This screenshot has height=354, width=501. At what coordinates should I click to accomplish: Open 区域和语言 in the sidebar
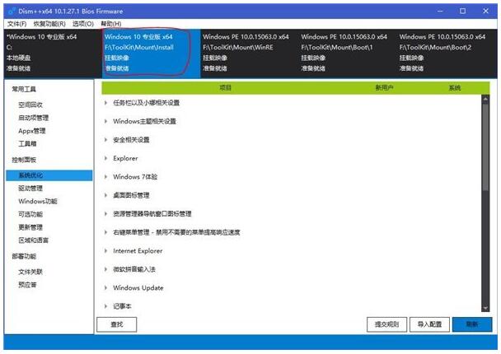[x=34, y=240]
